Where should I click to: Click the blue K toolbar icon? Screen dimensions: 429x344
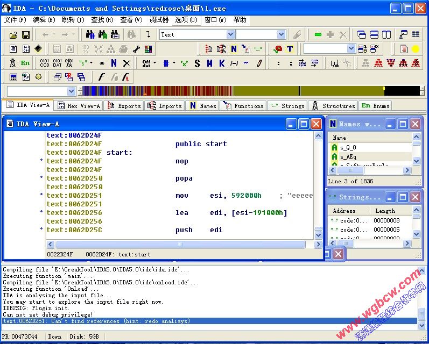[x=222, y=63]
